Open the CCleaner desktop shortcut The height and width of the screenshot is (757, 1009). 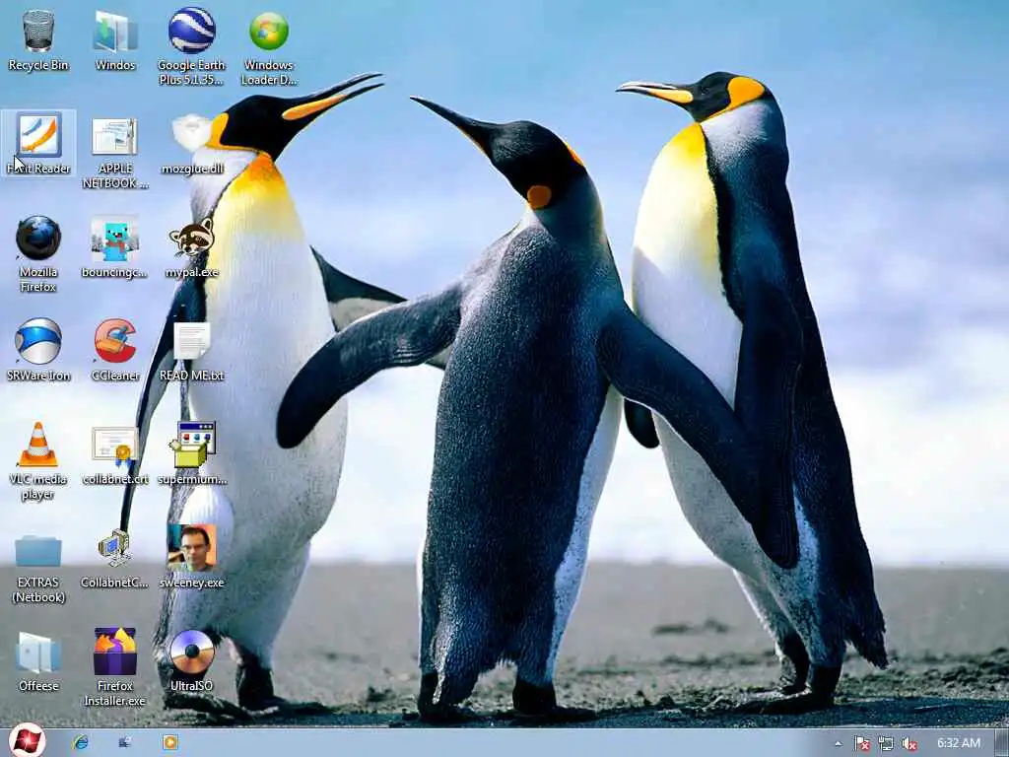tap(115, 350)
